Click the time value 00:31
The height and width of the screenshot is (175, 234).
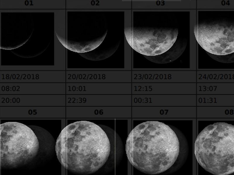coord(143,100)
